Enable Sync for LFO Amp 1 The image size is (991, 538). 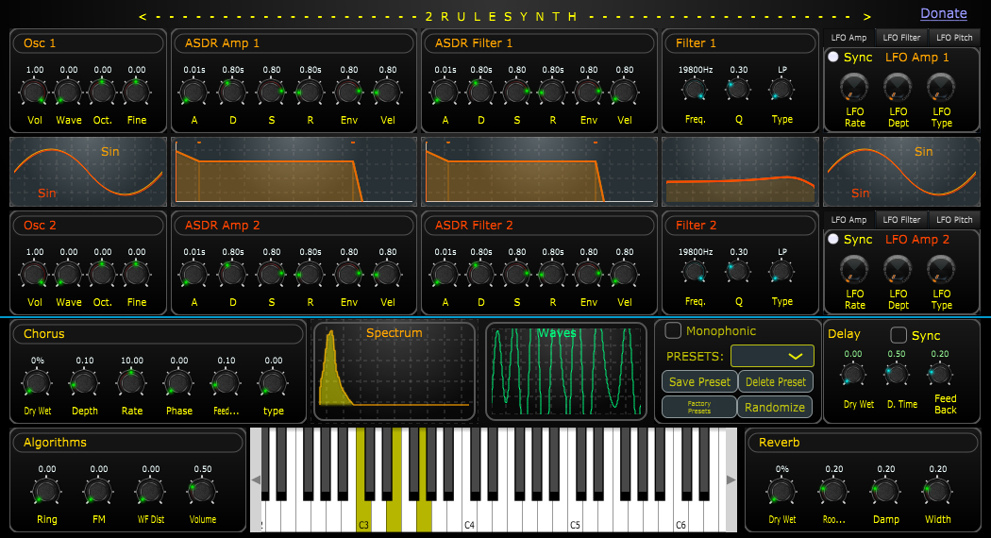(x=832, y=57)
